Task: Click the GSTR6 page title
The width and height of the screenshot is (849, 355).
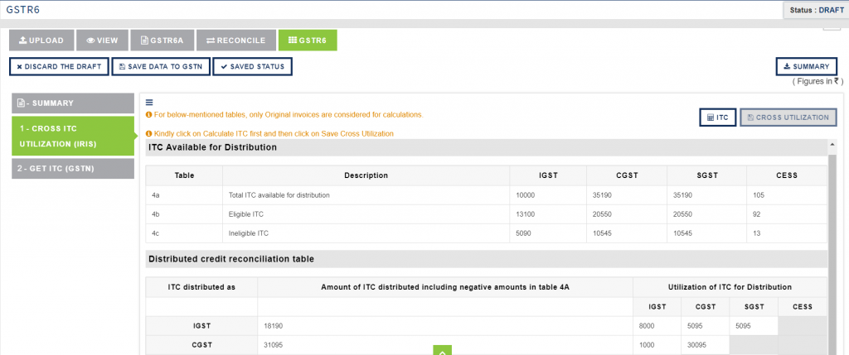Action: coord(22,10)
